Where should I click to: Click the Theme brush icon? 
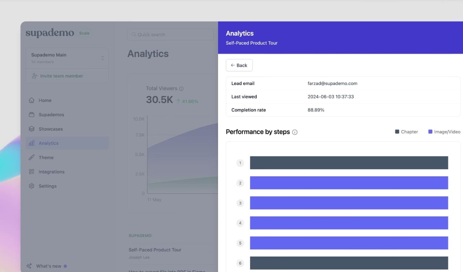[x=32, y=157]
